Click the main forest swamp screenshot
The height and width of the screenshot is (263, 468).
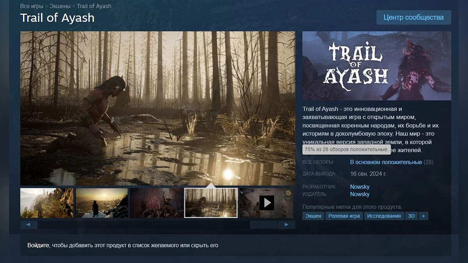[158, 108]
